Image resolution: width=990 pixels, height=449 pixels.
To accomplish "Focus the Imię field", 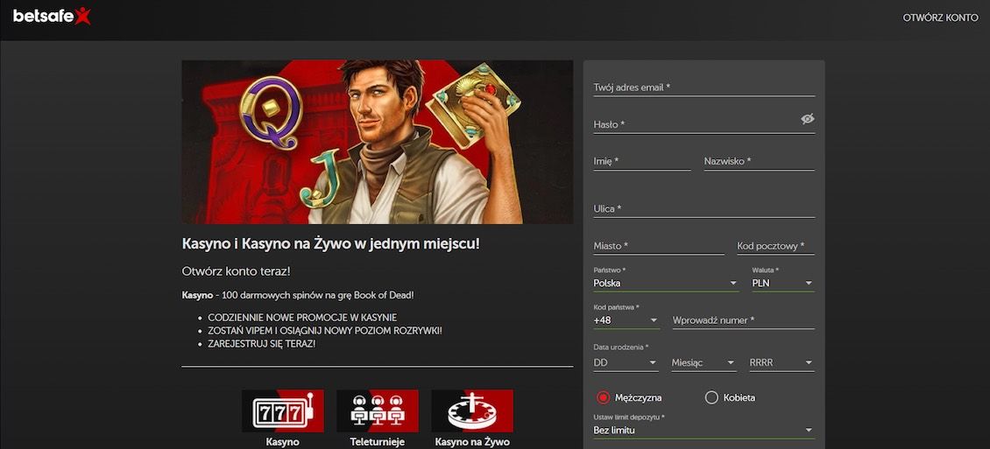I will click(x=642, y=161).
